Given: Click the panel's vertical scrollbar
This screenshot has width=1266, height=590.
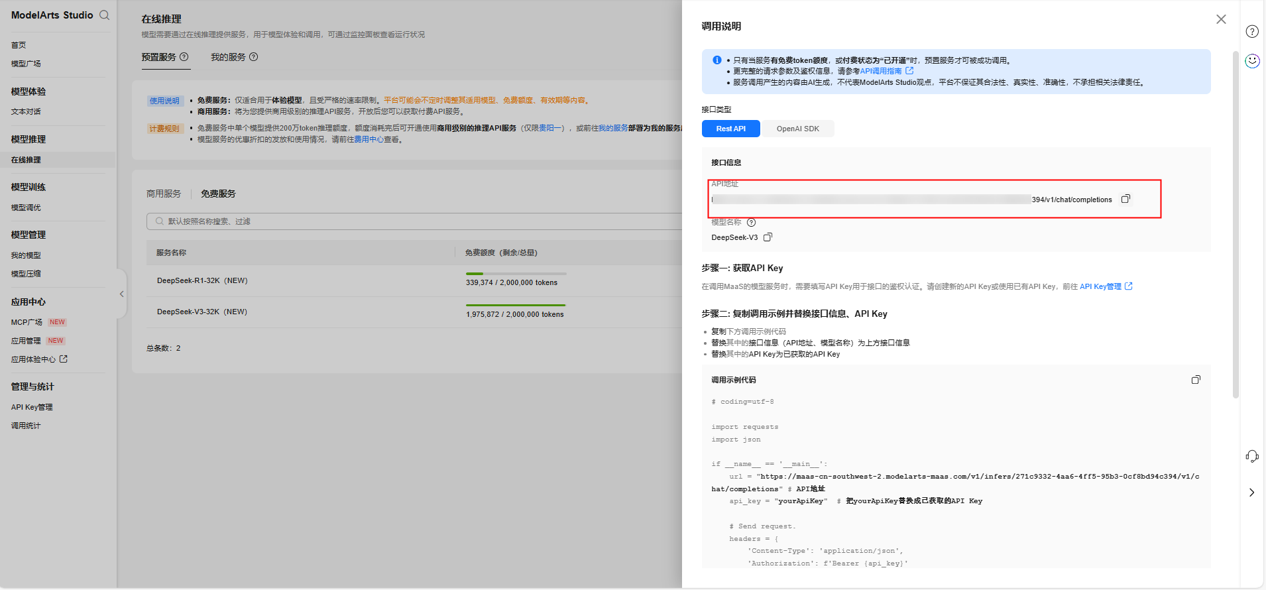Looking at the screenshot, I should [1236, 225].
